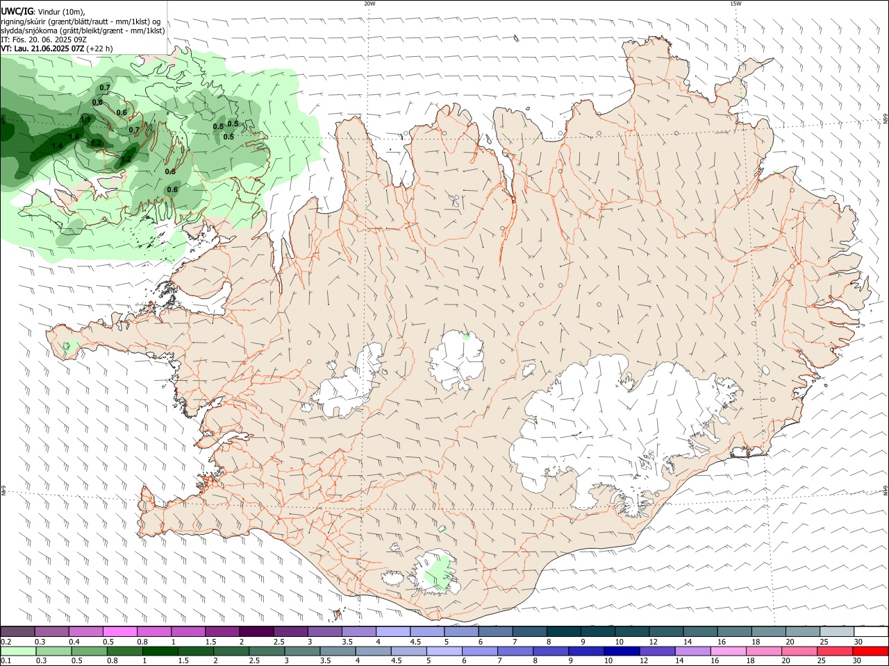
Task: Click the 'rigning/skúrir' description line
Action: point(81,21)
